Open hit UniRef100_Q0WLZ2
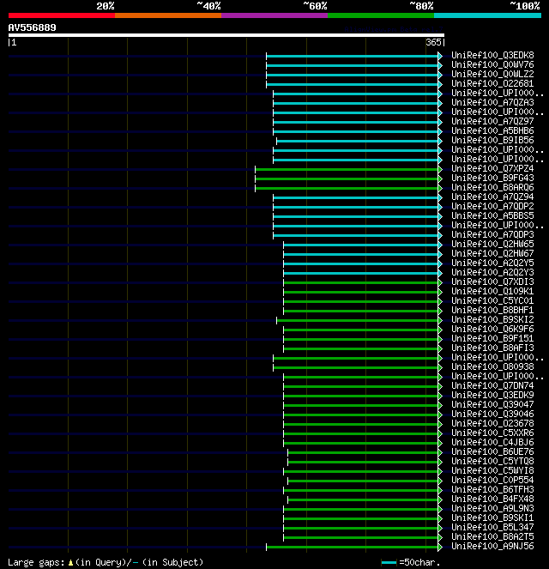The image size is (549, 569). 492,74
